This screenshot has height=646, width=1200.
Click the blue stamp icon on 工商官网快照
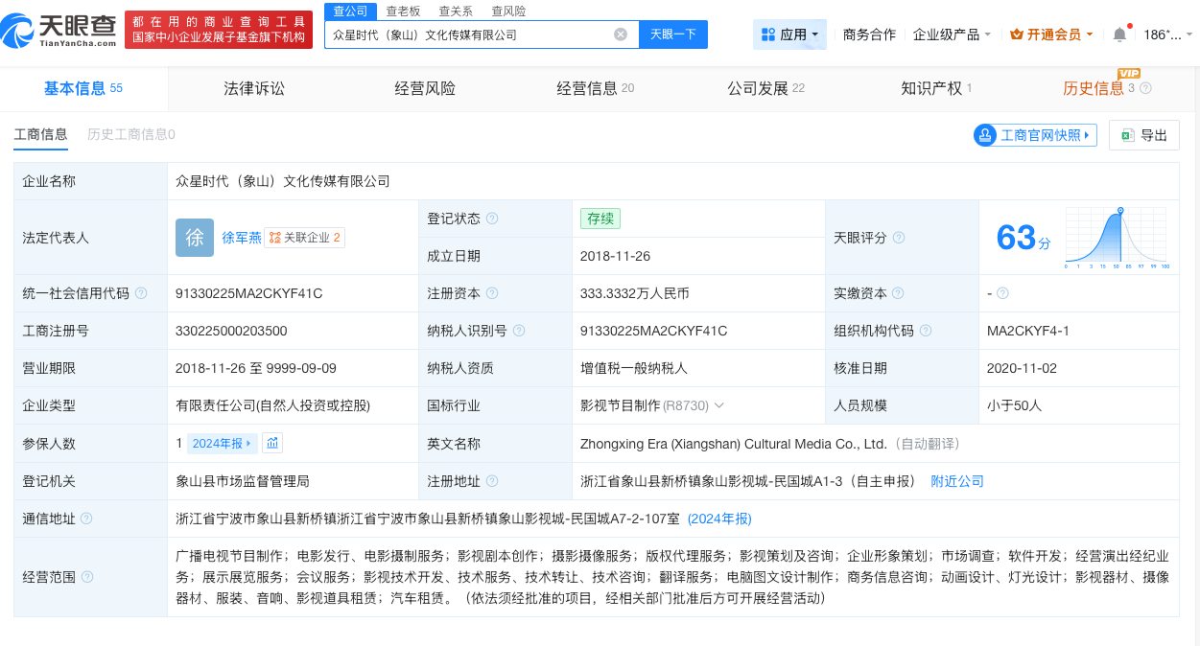click(x=985, y=135)
